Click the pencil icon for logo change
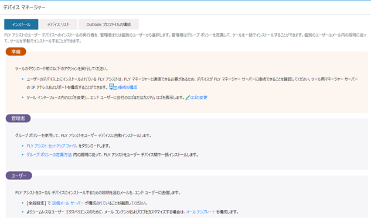 (188, 98)
